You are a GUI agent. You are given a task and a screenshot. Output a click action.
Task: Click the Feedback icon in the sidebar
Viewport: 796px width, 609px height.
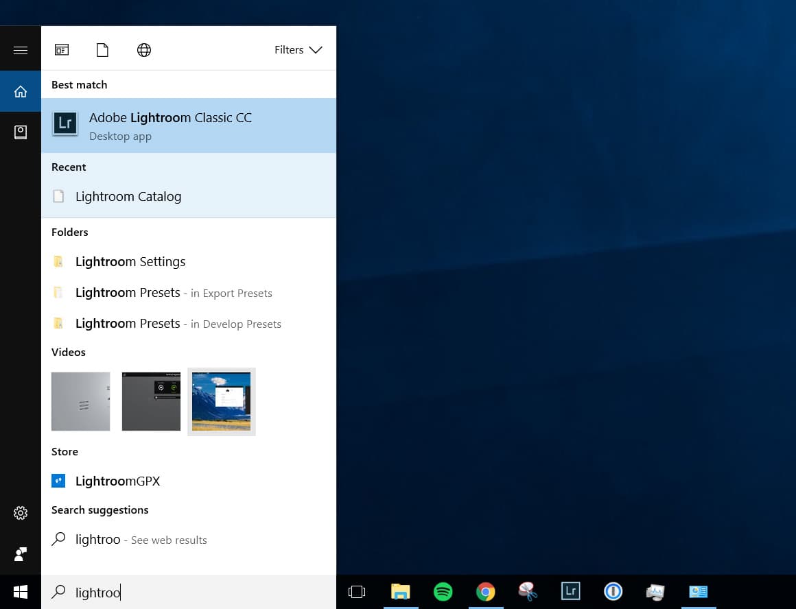[x=21, y=553]
